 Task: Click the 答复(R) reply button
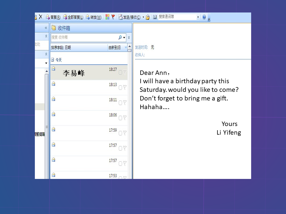(53, 17)
